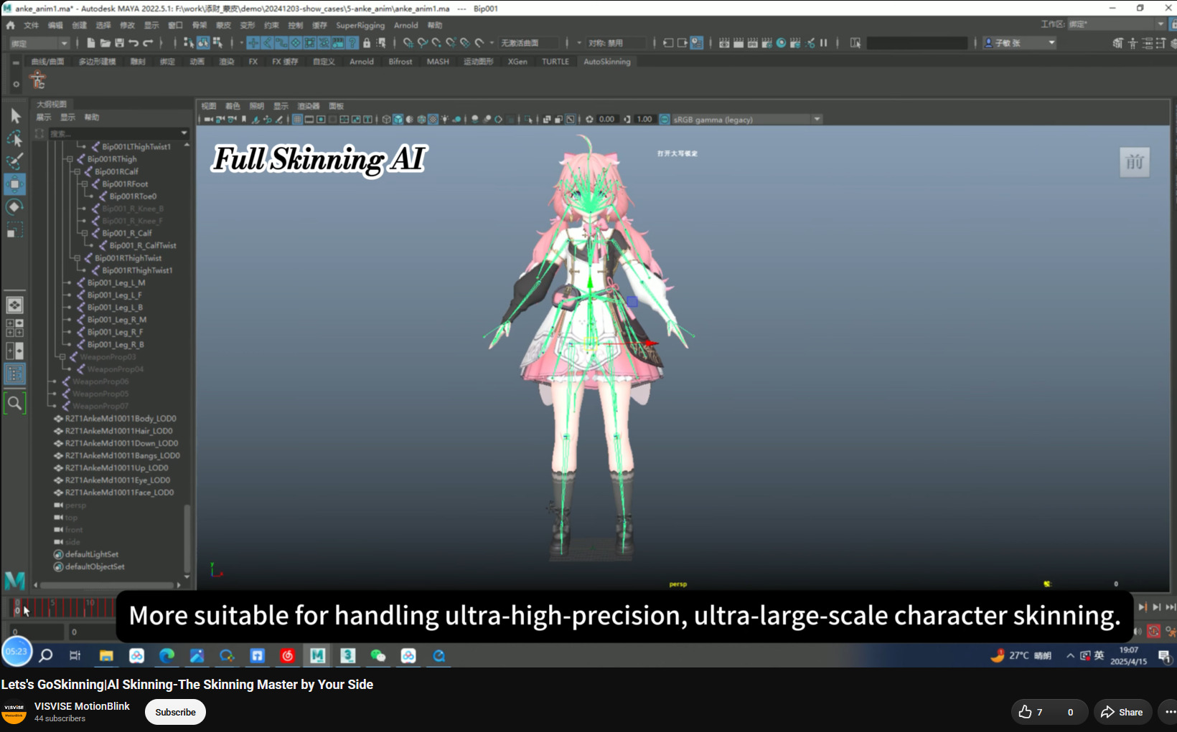The image size is (1177, 732).
Task: Open Windows taskbar search icon
Action: [46, 655]
